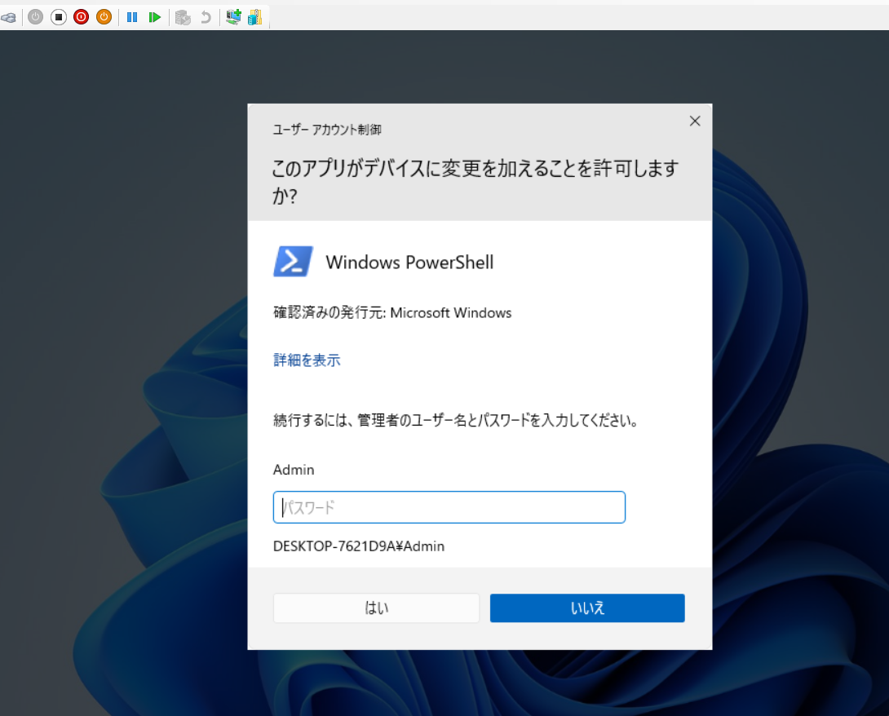Click the orange reset VM icon
889x716 pixels.
pos(103,16)
